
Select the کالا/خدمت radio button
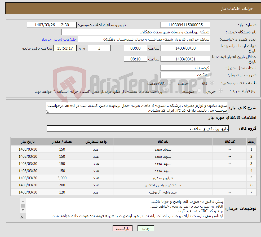pos(170,83)
